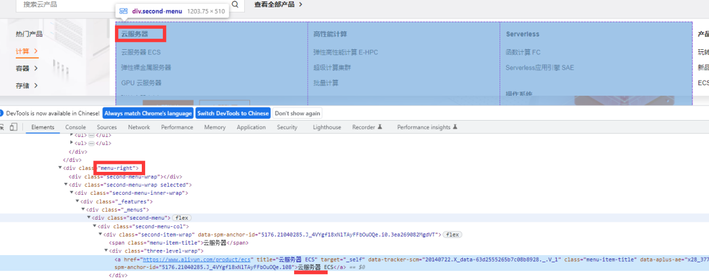Open 批量计算 product link
Image resolution: width=709 pixels, height=280 pixels.
click(x=326, y=83)
